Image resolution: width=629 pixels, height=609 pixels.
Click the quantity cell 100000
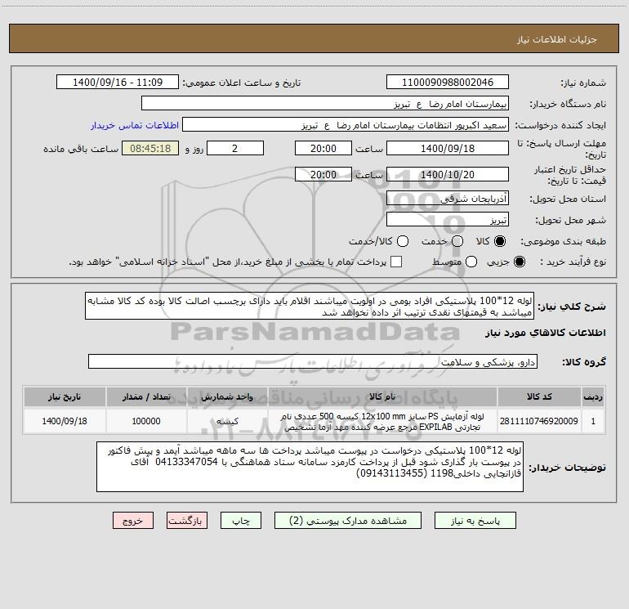tap(146, 421)
